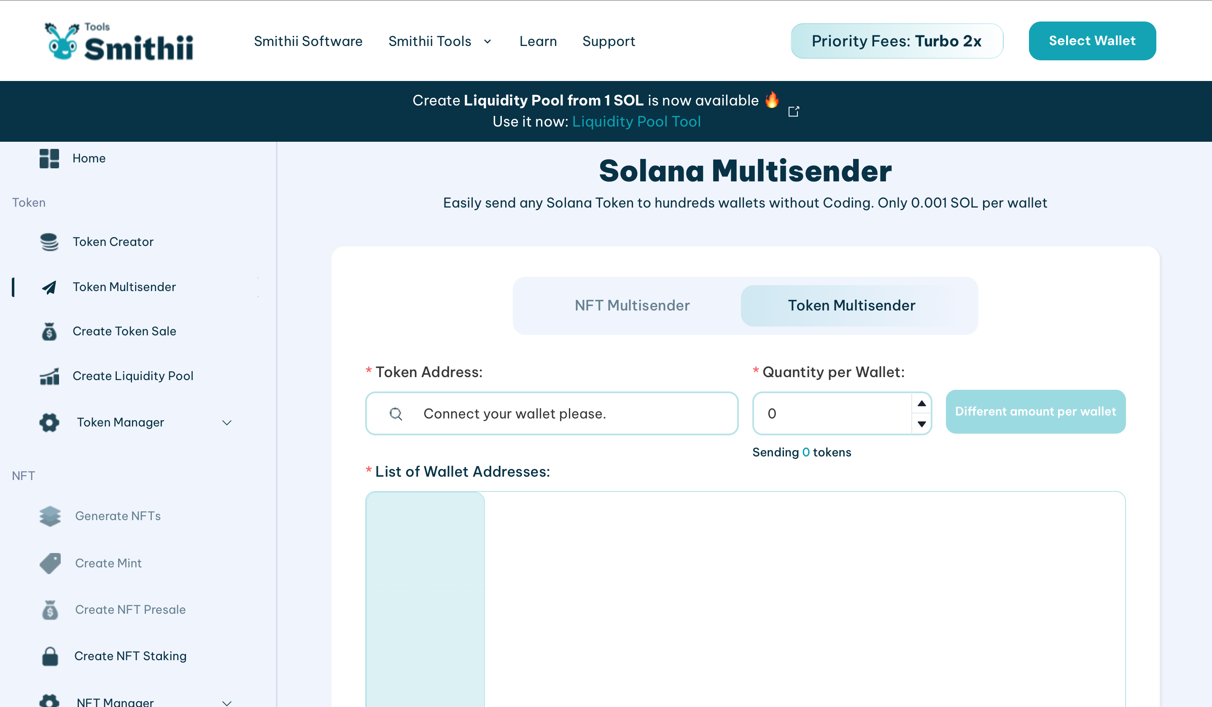Click the Create Token Sale money bag icon
Viewport: 1212px width, 707px height.
[49, 332]
